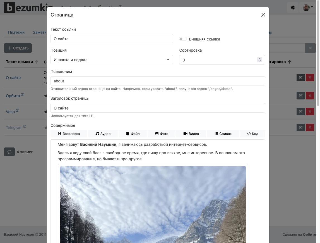Add an audio block via Аудио

[x=103, y=134]
